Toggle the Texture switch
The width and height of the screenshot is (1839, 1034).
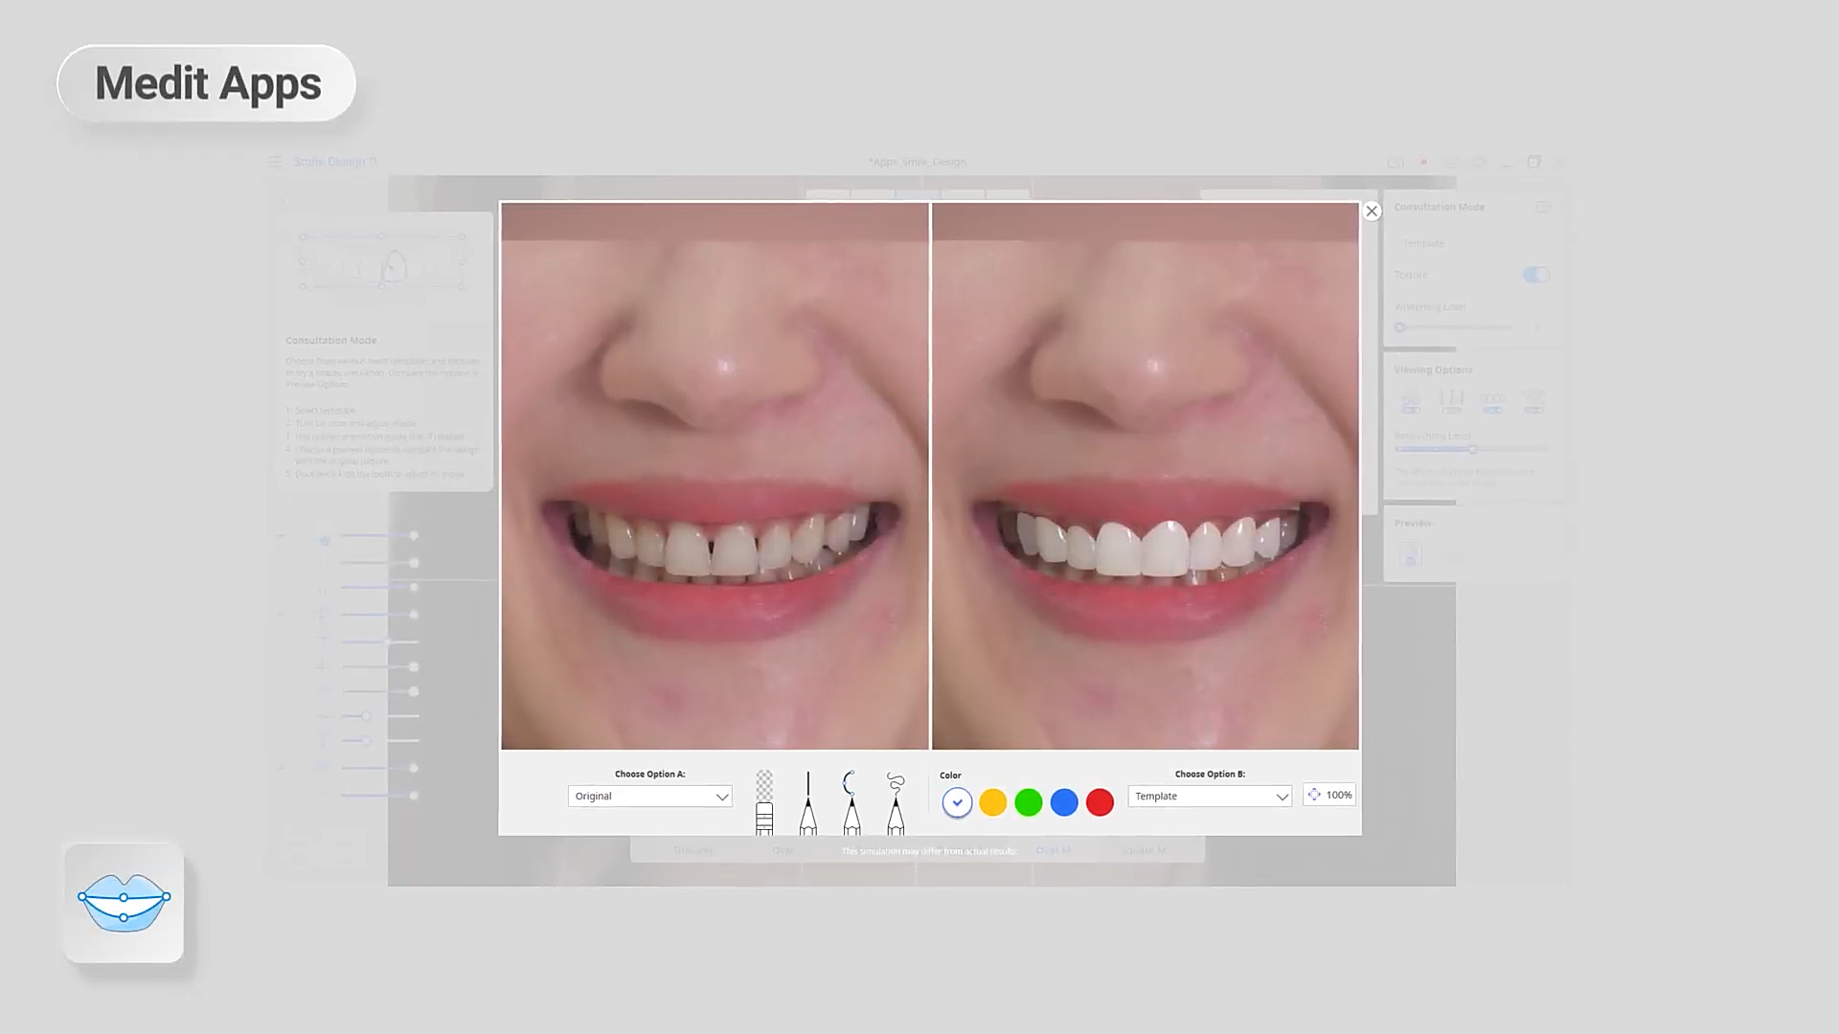point(1535,275)
